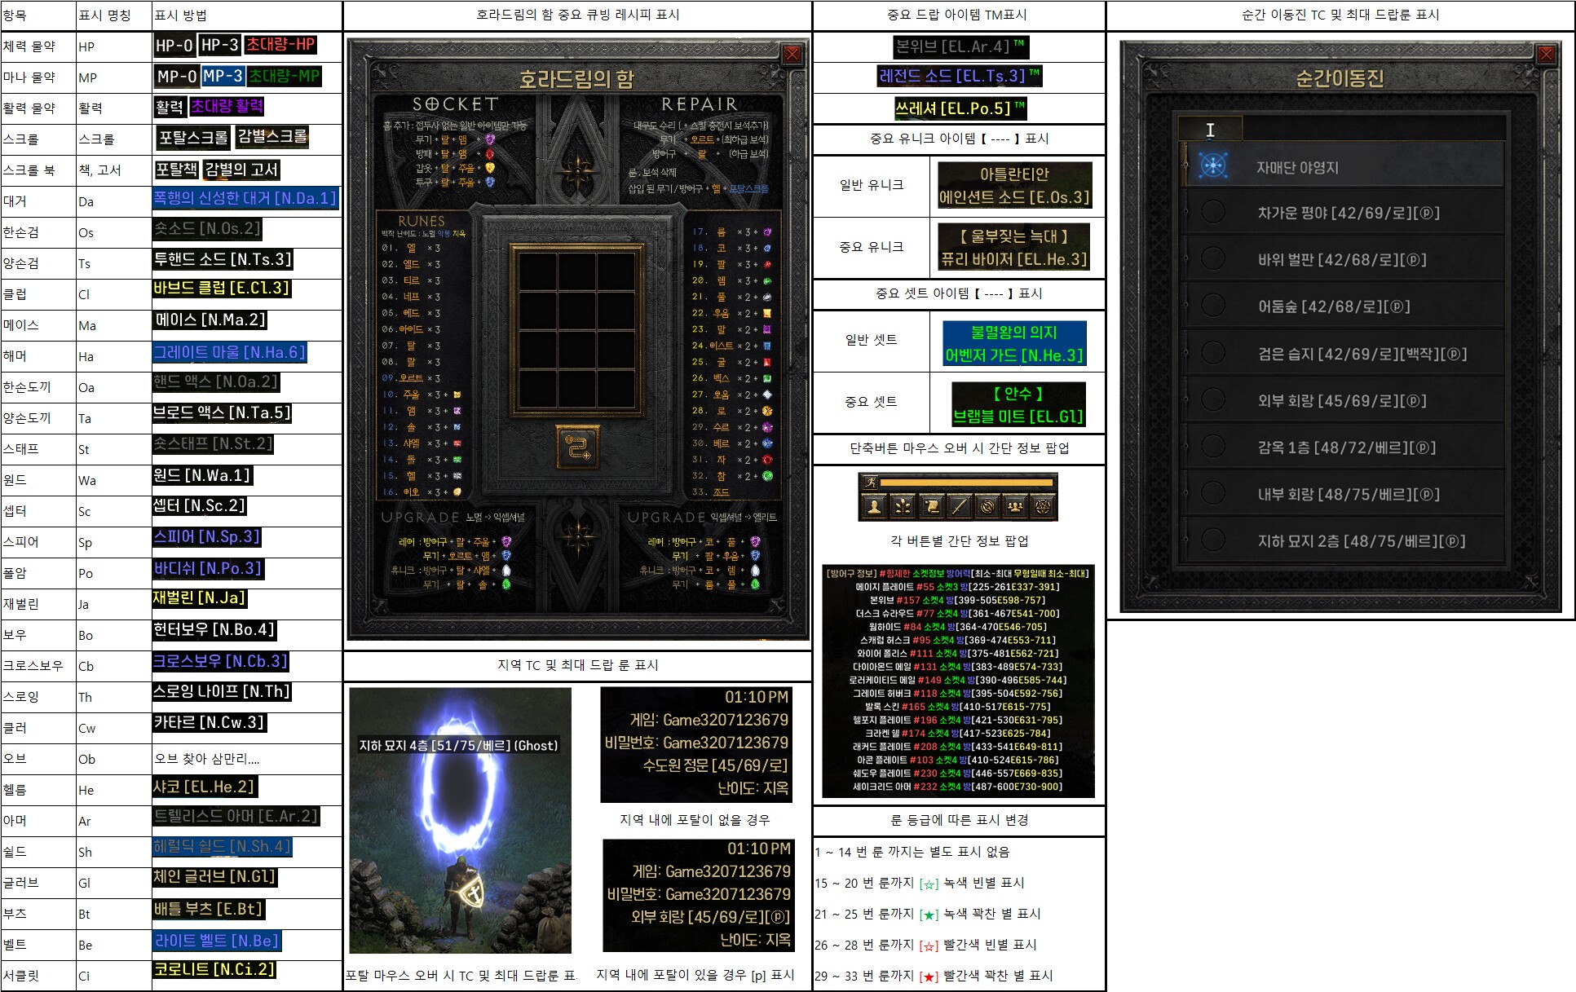Close the 순간이동진 waypoint panel
This screenshot has height=992, width=1576.
(1545, 55)
